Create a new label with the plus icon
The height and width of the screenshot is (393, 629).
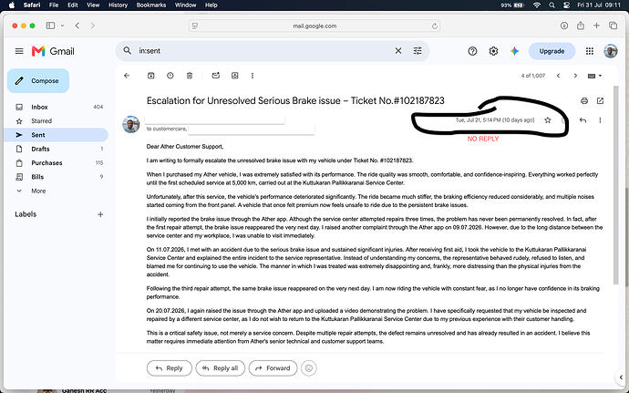tap(100, 214)
